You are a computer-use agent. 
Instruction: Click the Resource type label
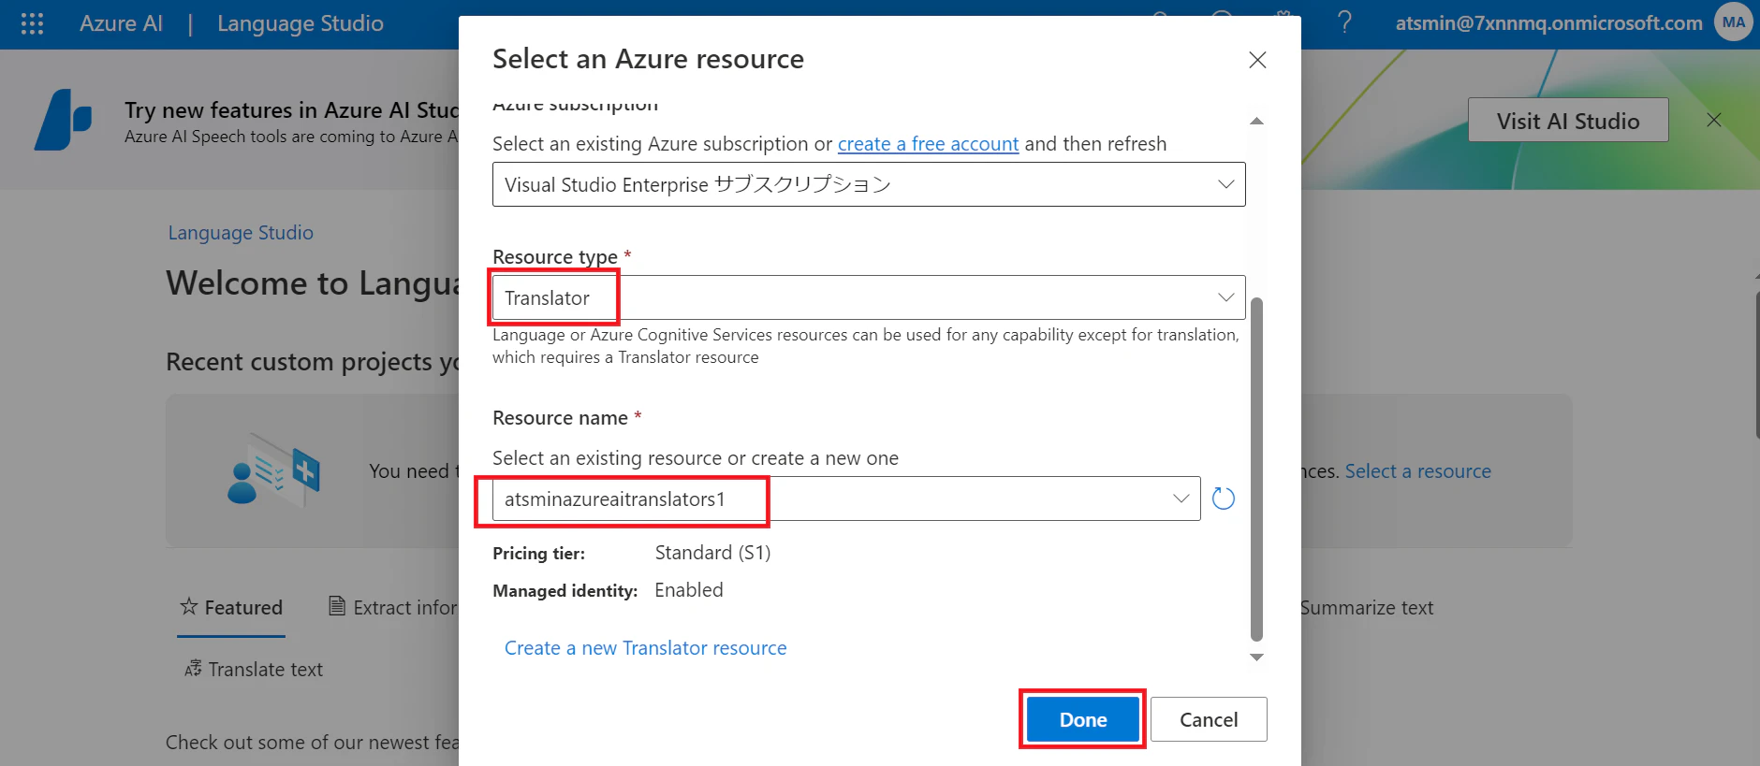click(555, 257)
